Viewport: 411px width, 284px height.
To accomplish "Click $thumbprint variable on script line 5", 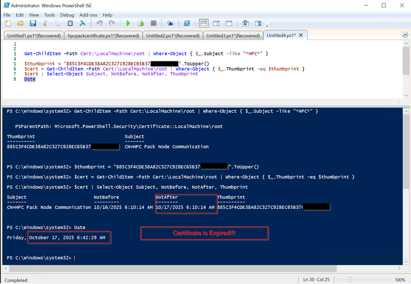I will [40, 64].
